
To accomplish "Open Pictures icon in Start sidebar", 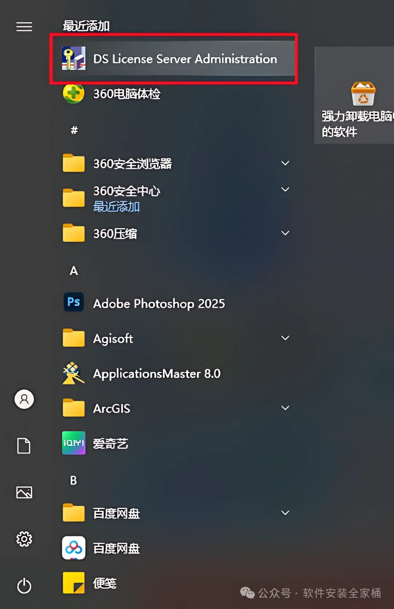I will (24, 493).
